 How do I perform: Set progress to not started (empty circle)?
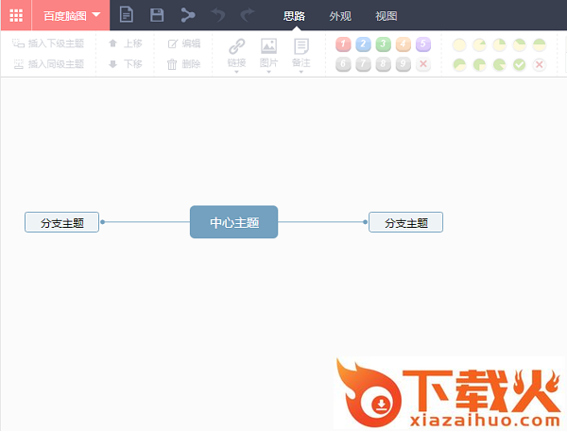point(459,44)
